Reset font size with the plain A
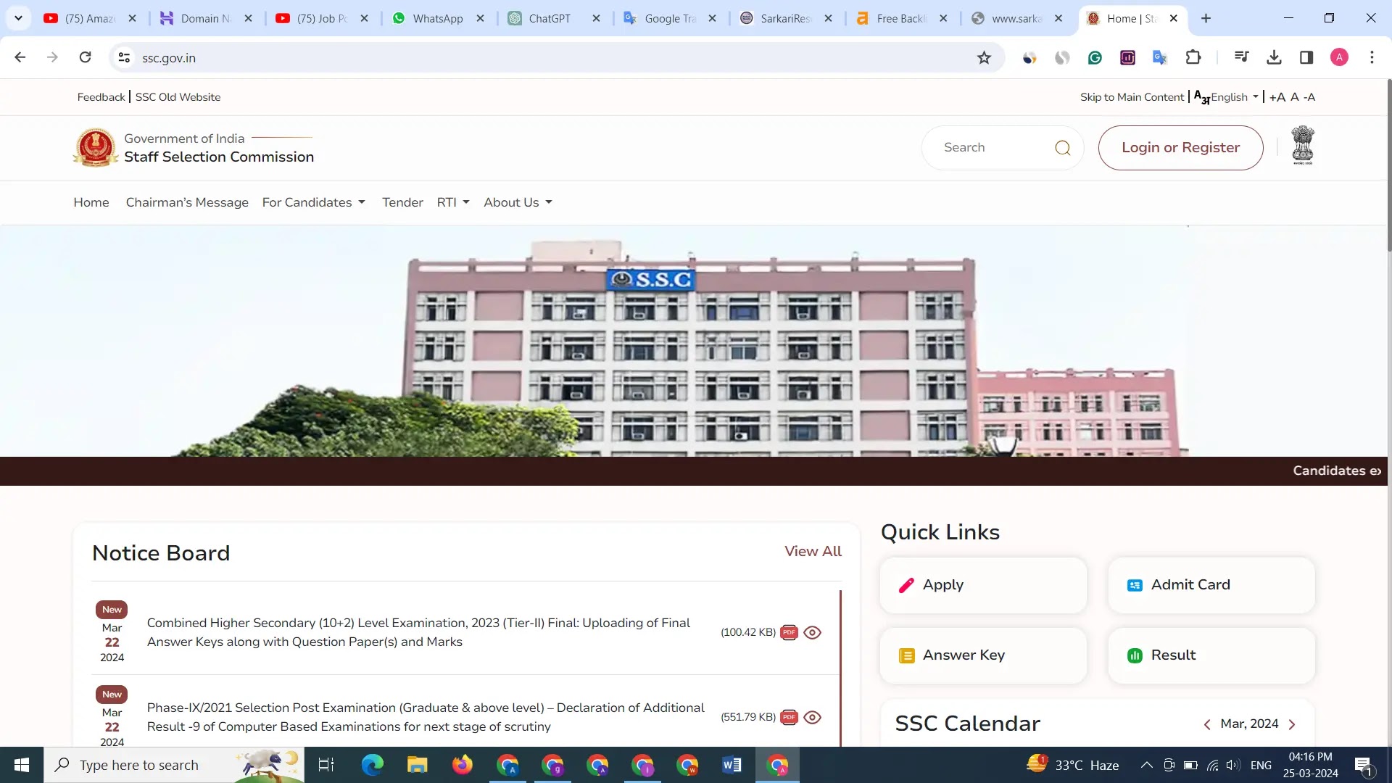 coord(1295,97)
